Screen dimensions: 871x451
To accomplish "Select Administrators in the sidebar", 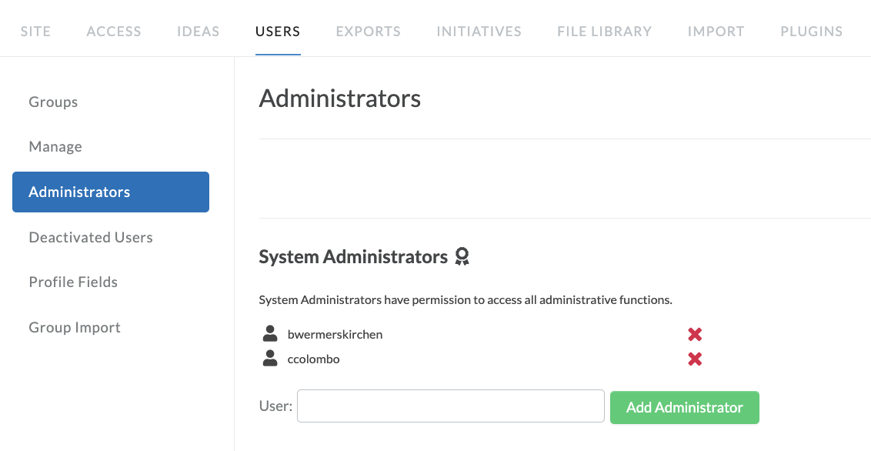I will 111,192.
